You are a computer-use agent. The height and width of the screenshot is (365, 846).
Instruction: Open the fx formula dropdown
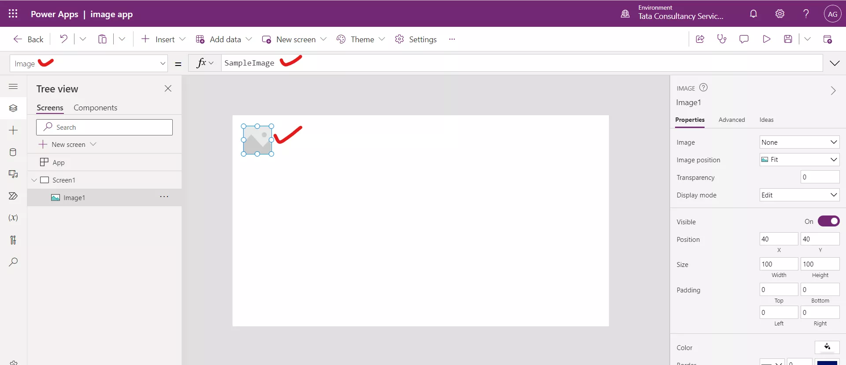tap(205, 63)
